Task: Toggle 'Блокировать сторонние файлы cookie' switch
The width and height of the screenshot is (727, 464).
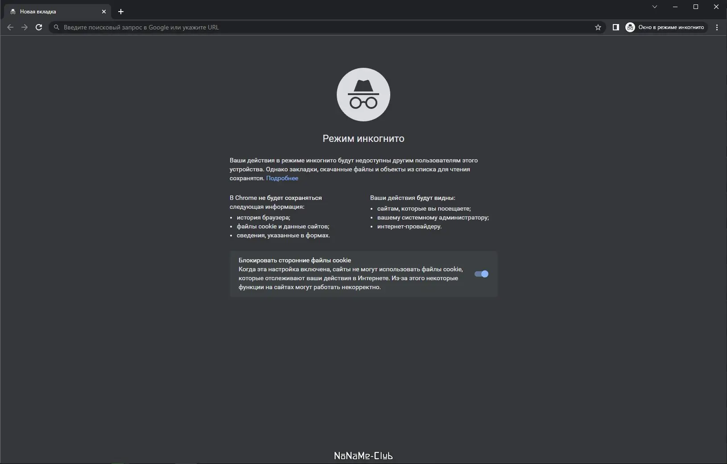Action: [x=481, y=274]
